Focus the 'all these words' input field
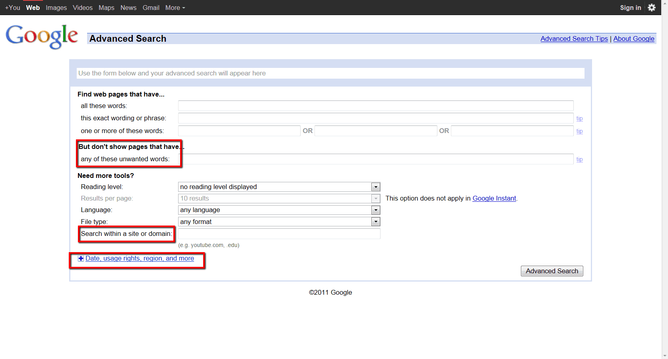This screenshot has height=359, width=668. click(375, 106)
